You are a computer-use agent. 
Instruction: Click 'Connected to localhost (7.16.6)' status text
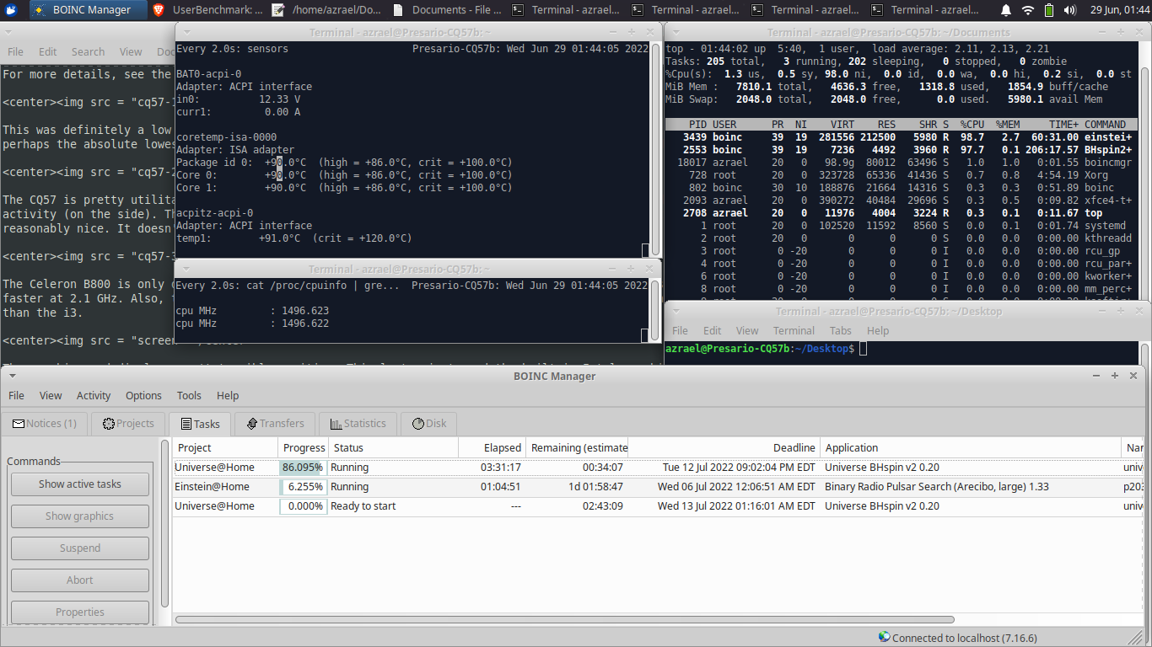[x=964, y=638]
